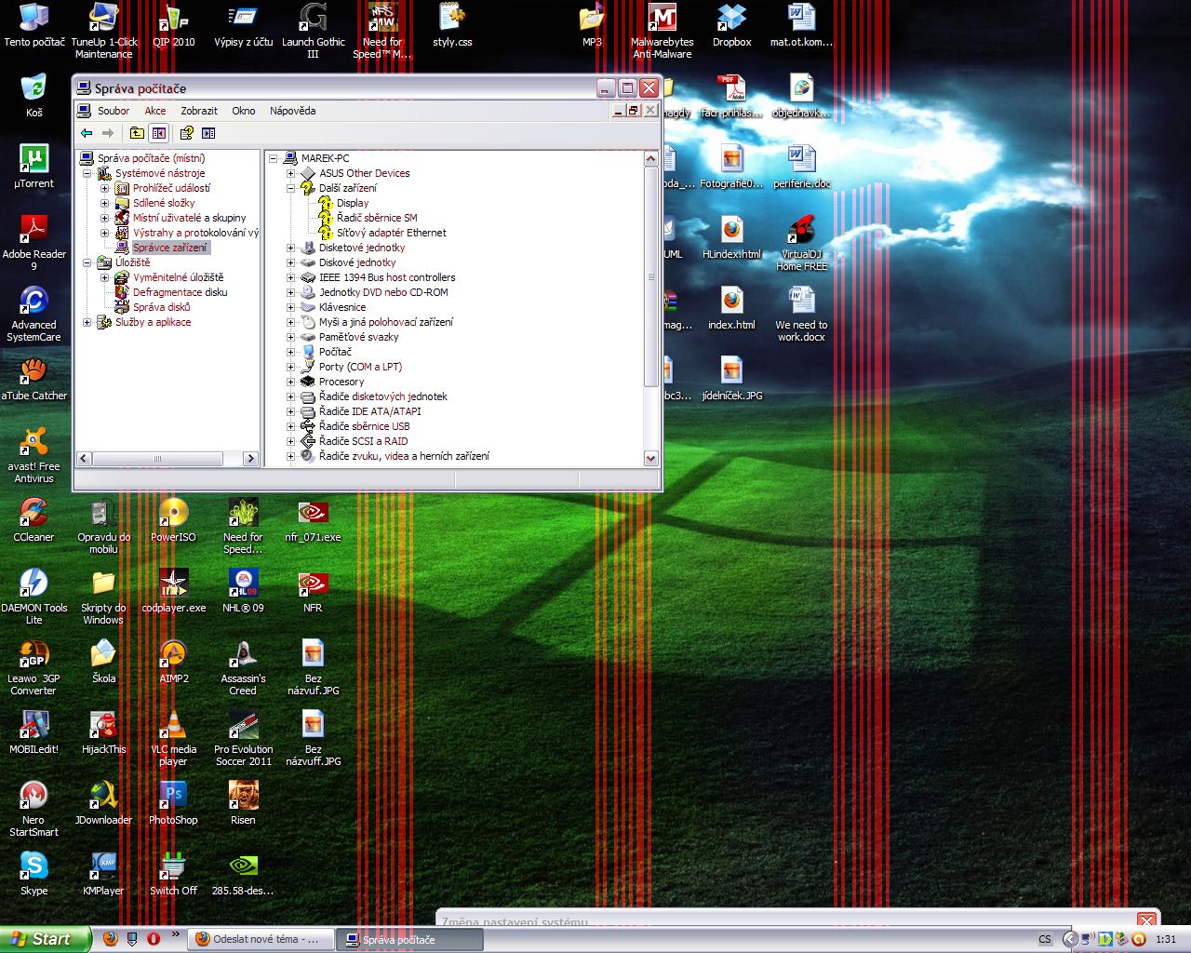The height and width of the screenshot is (953, 1191).
Task: Select the VirtualDJ Home FREE icon
Action: 801,243
